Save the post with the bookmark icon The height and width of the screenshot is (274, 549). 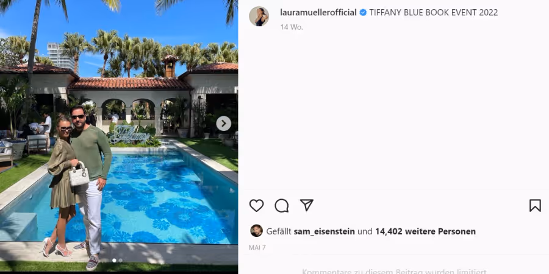[535, 206]
